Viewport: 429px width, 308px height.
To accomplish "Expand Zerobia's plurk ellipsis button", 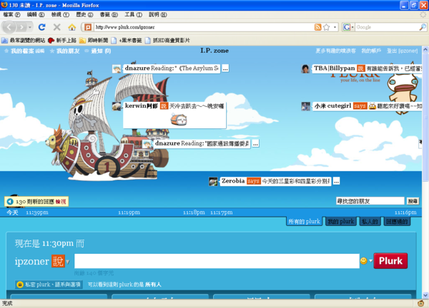I will (x=336, y=181).
